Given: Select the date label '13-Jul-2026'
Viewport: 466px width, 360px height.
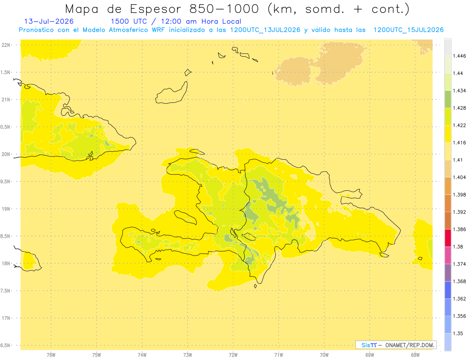Looking at the screenshot, I should tap(49, 21).
